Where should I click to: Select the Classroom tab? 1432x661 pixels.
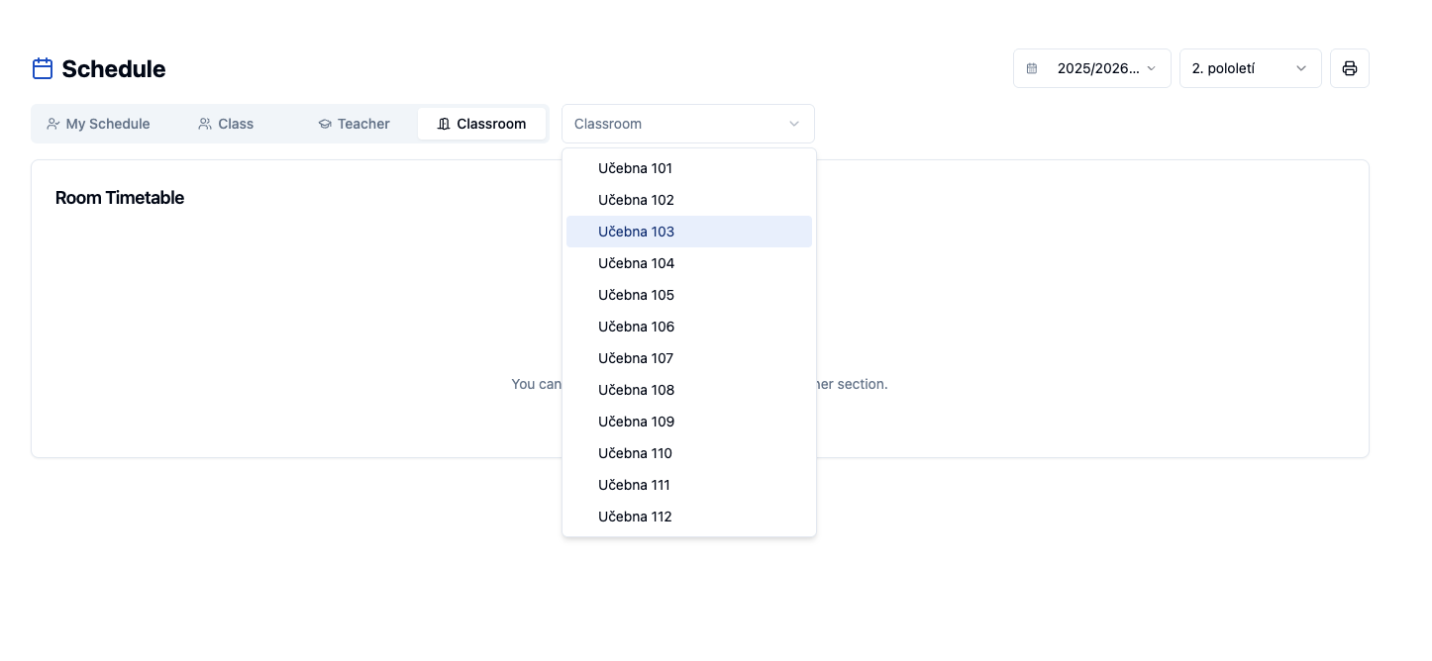coord(481,124)
